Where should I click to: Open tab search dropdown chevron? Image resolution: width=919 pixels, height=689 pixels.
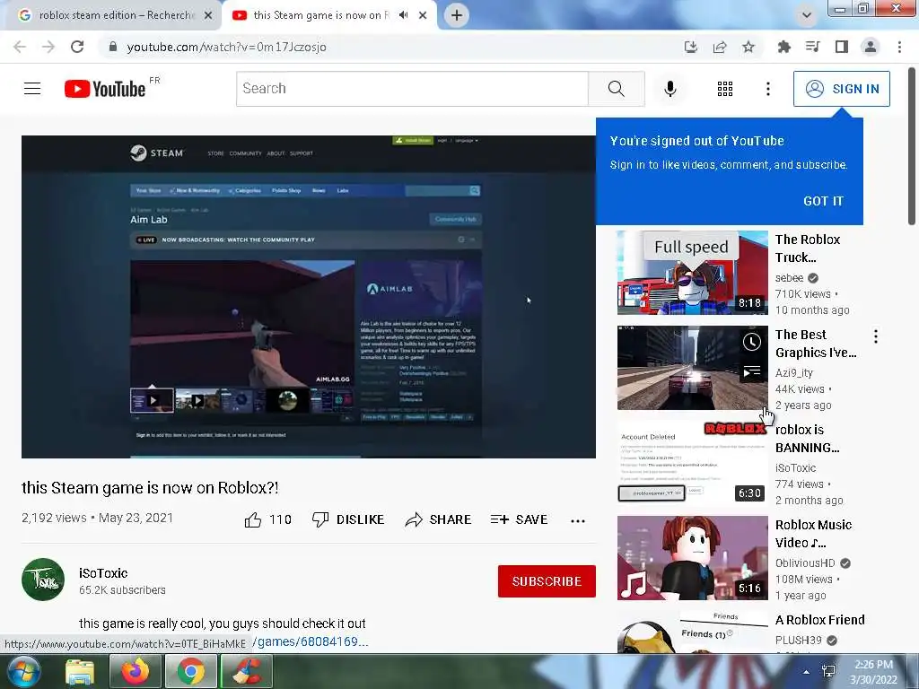click(x=807, y=15)
